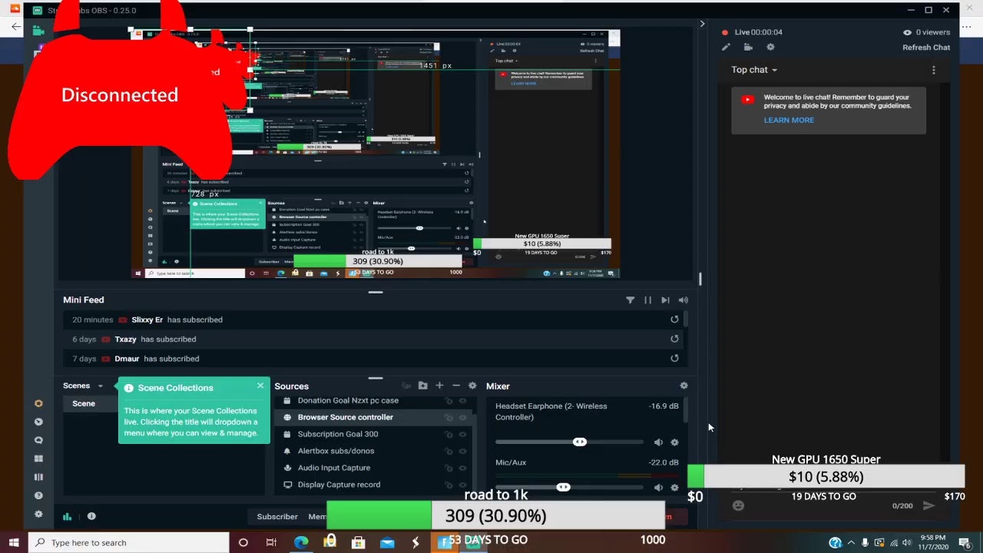Mute Mini Feed alert sounds
The height and width of the screenshot is (553, 983).
[x=683, y=300]
